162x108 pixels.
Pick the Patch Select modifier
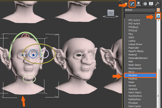tap(135, 93)
